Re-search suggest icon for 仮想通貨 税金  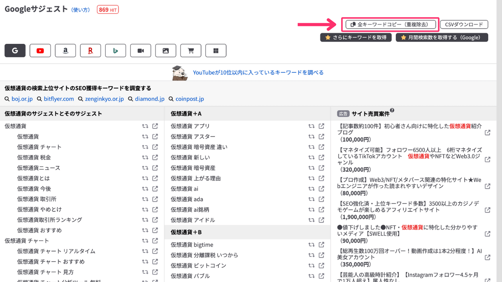tap(145, 157)
